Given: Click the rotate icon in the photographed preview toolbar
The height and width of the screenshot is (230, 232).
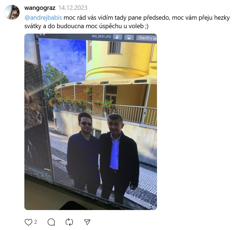Looking at the screenshot, I should pos(118,37).
